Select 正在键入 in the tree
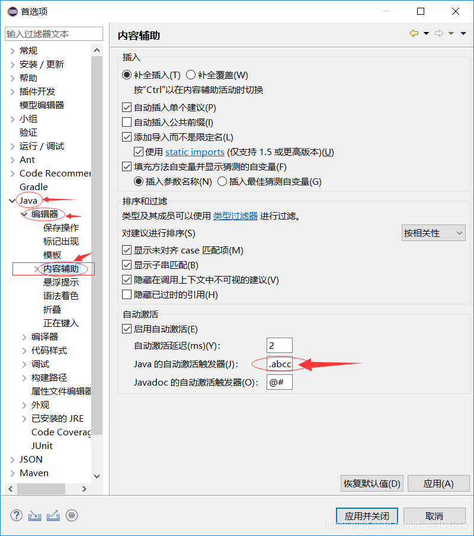Screen dimensions: 474x536 tap(61, 323)
